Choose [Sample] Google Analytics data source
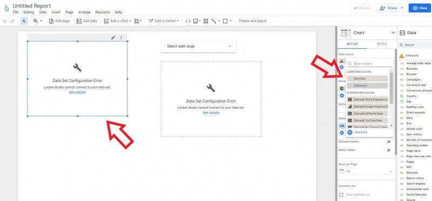The height and width of the screenshot is (201, 432). (x=367, y=106)
